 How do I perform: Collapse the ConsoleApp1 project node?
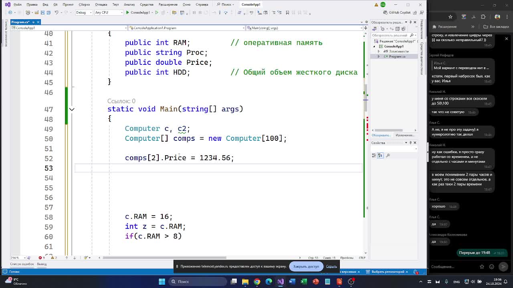pos(375,46)
